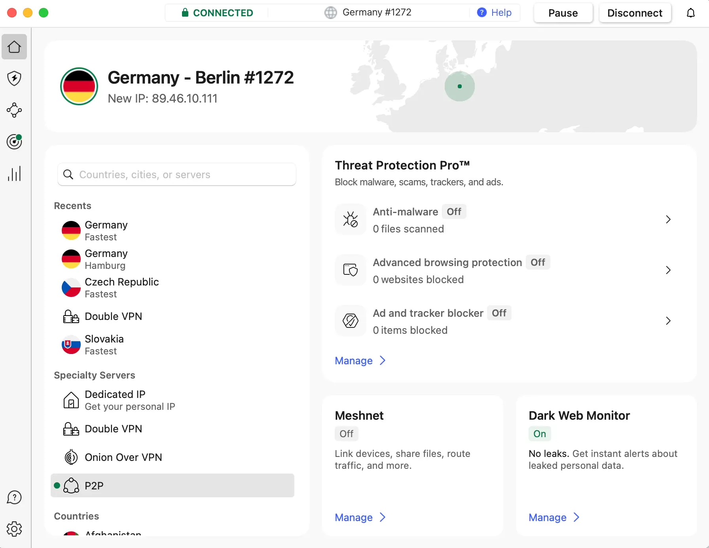
Task: Expand Ad and tracker blocker chevron
Action: pos(668,321)
